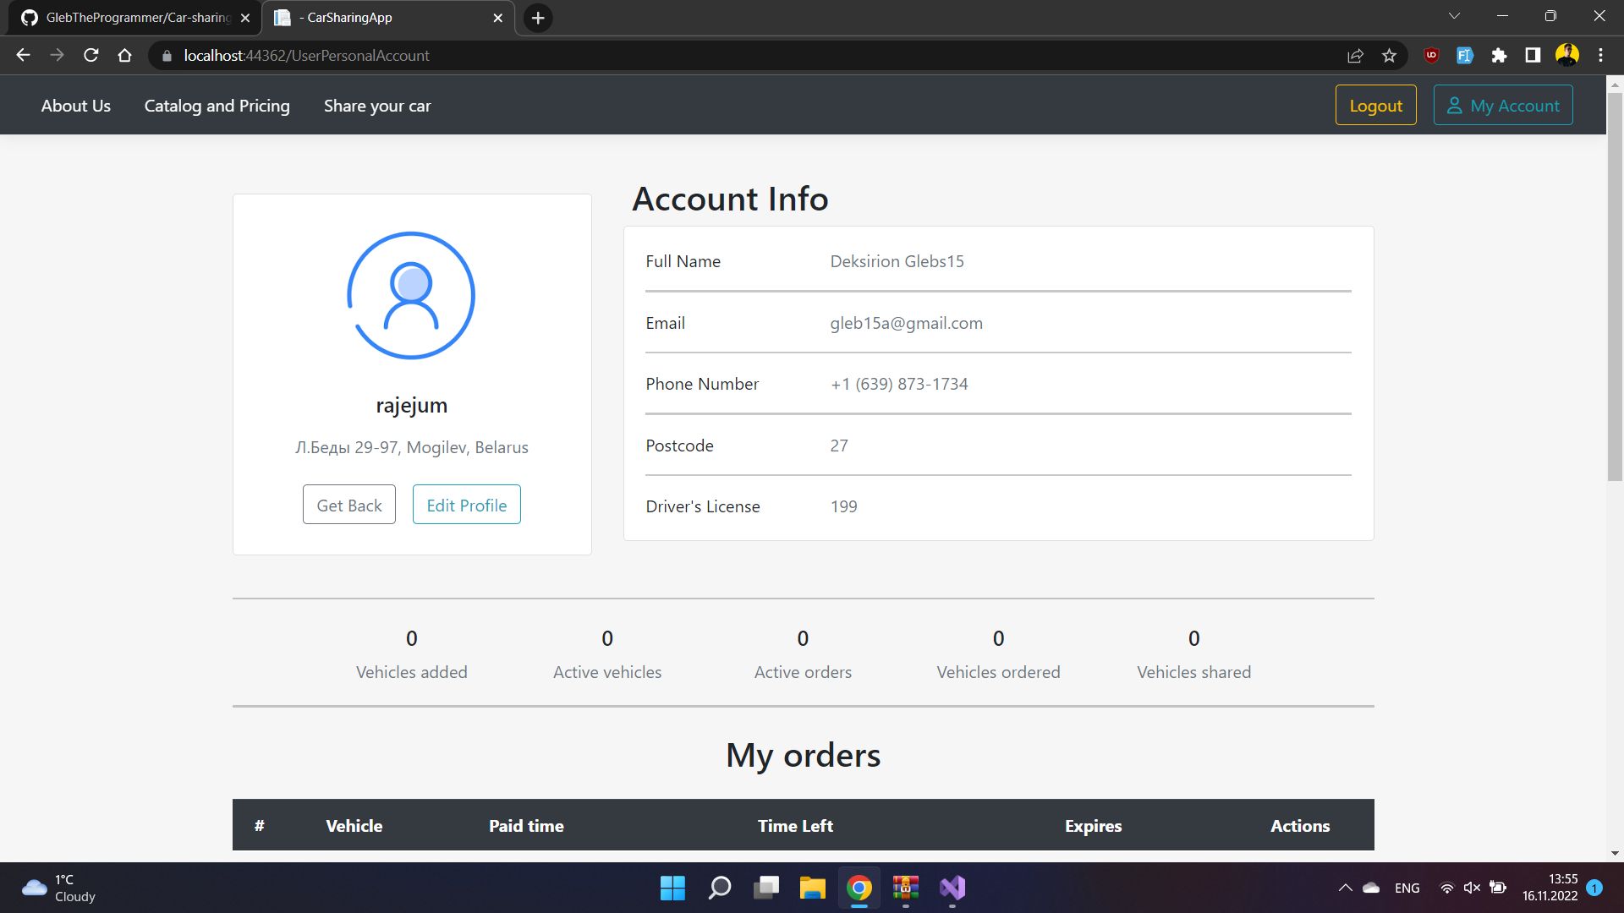Open Visual Studio from taskbar

point(952,888)
